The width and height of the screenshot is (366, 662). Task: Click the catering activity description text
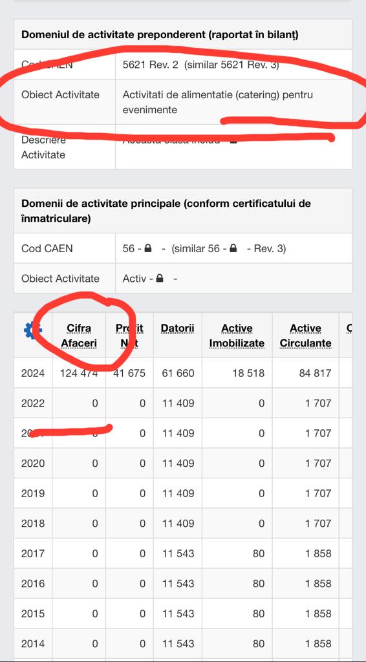(x=218, y=102)
